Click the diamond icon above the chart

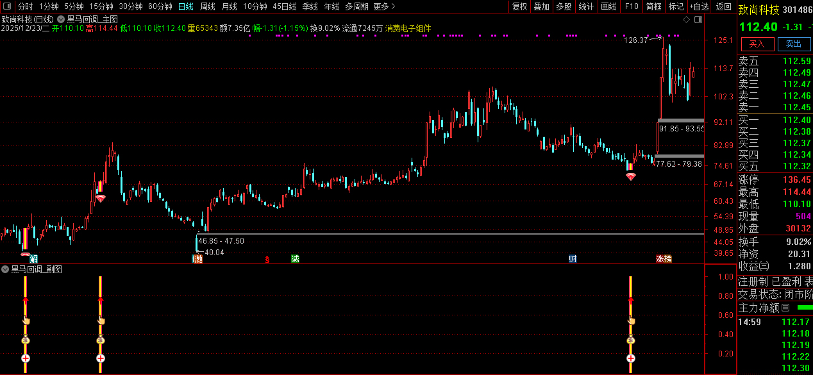(687, 20)
